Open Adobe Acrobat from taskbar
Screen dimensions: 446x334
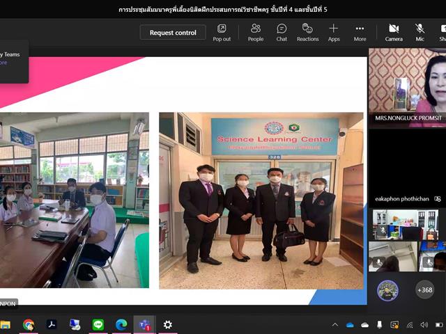pyautogui.click(x=52, y=325)
